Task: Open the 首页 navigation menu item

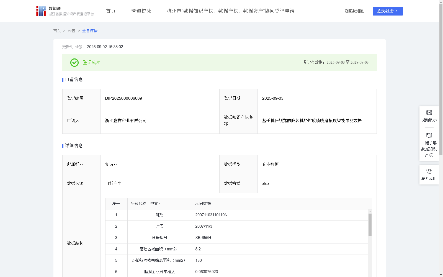Action: 111,11
